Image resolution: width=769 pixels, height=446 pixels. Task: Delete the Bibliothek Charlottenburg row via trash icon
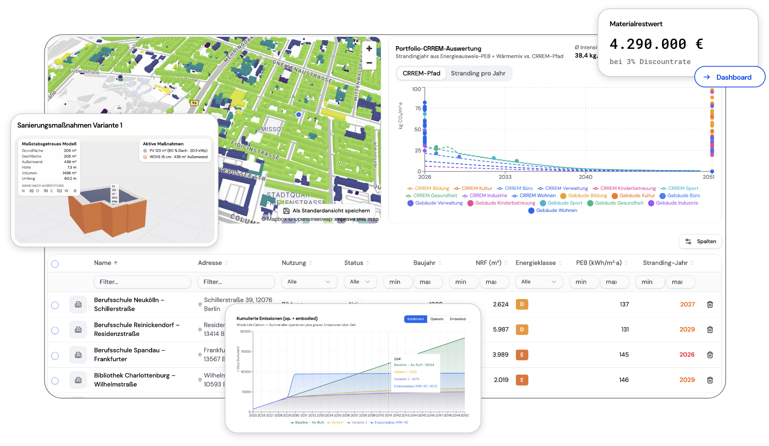(x=710, y=380)
